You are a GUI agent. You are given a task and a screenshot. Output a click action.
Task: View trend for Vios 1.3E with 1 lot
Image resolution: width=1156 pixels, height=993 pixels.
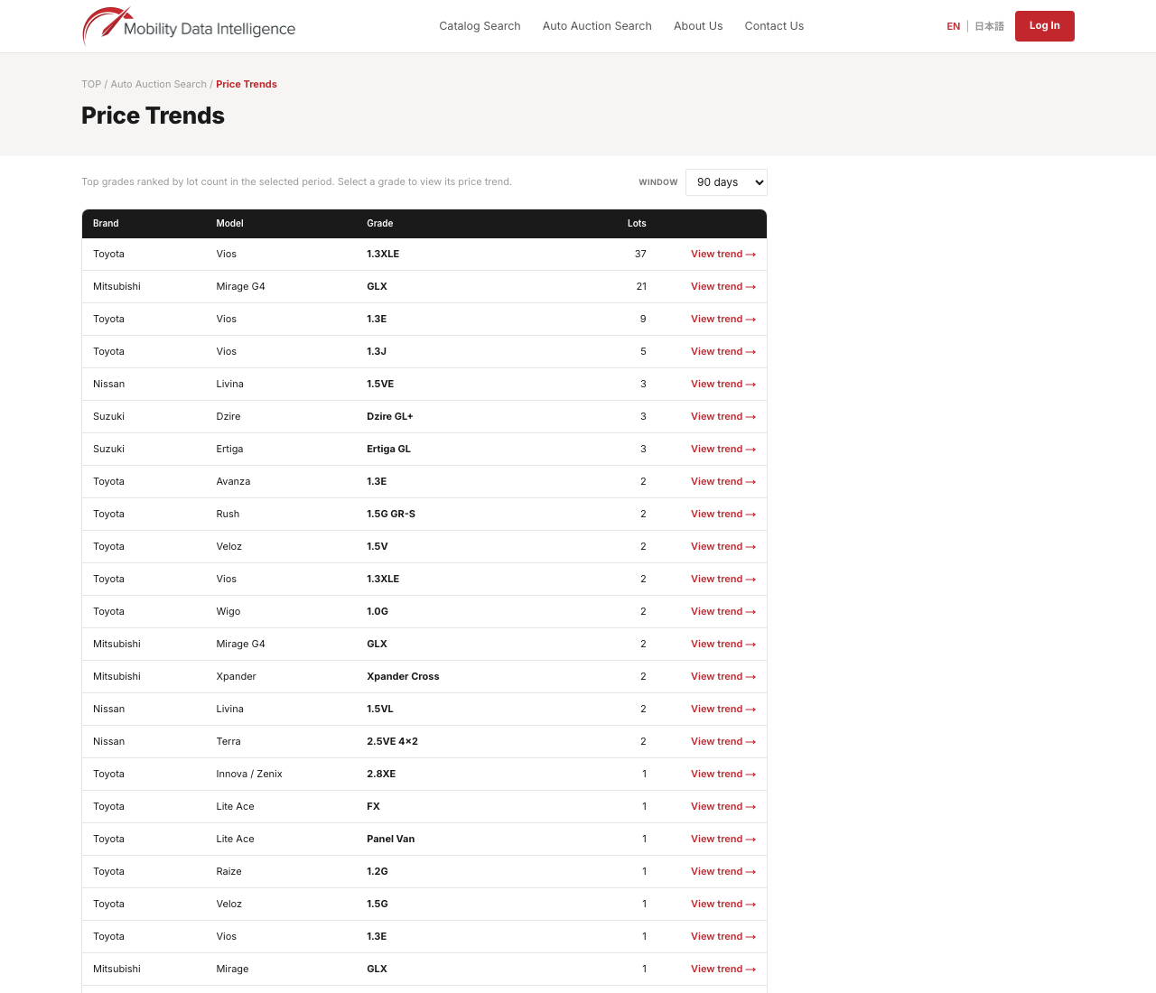723,937
